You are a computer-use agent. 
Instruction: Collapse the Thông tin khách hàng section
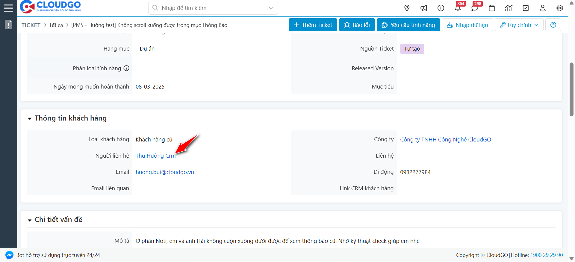(x=30, y=119)
